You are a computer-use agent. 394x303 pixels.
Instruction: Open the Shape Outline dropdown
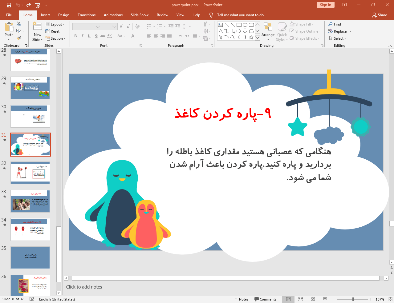click(305, 31)
